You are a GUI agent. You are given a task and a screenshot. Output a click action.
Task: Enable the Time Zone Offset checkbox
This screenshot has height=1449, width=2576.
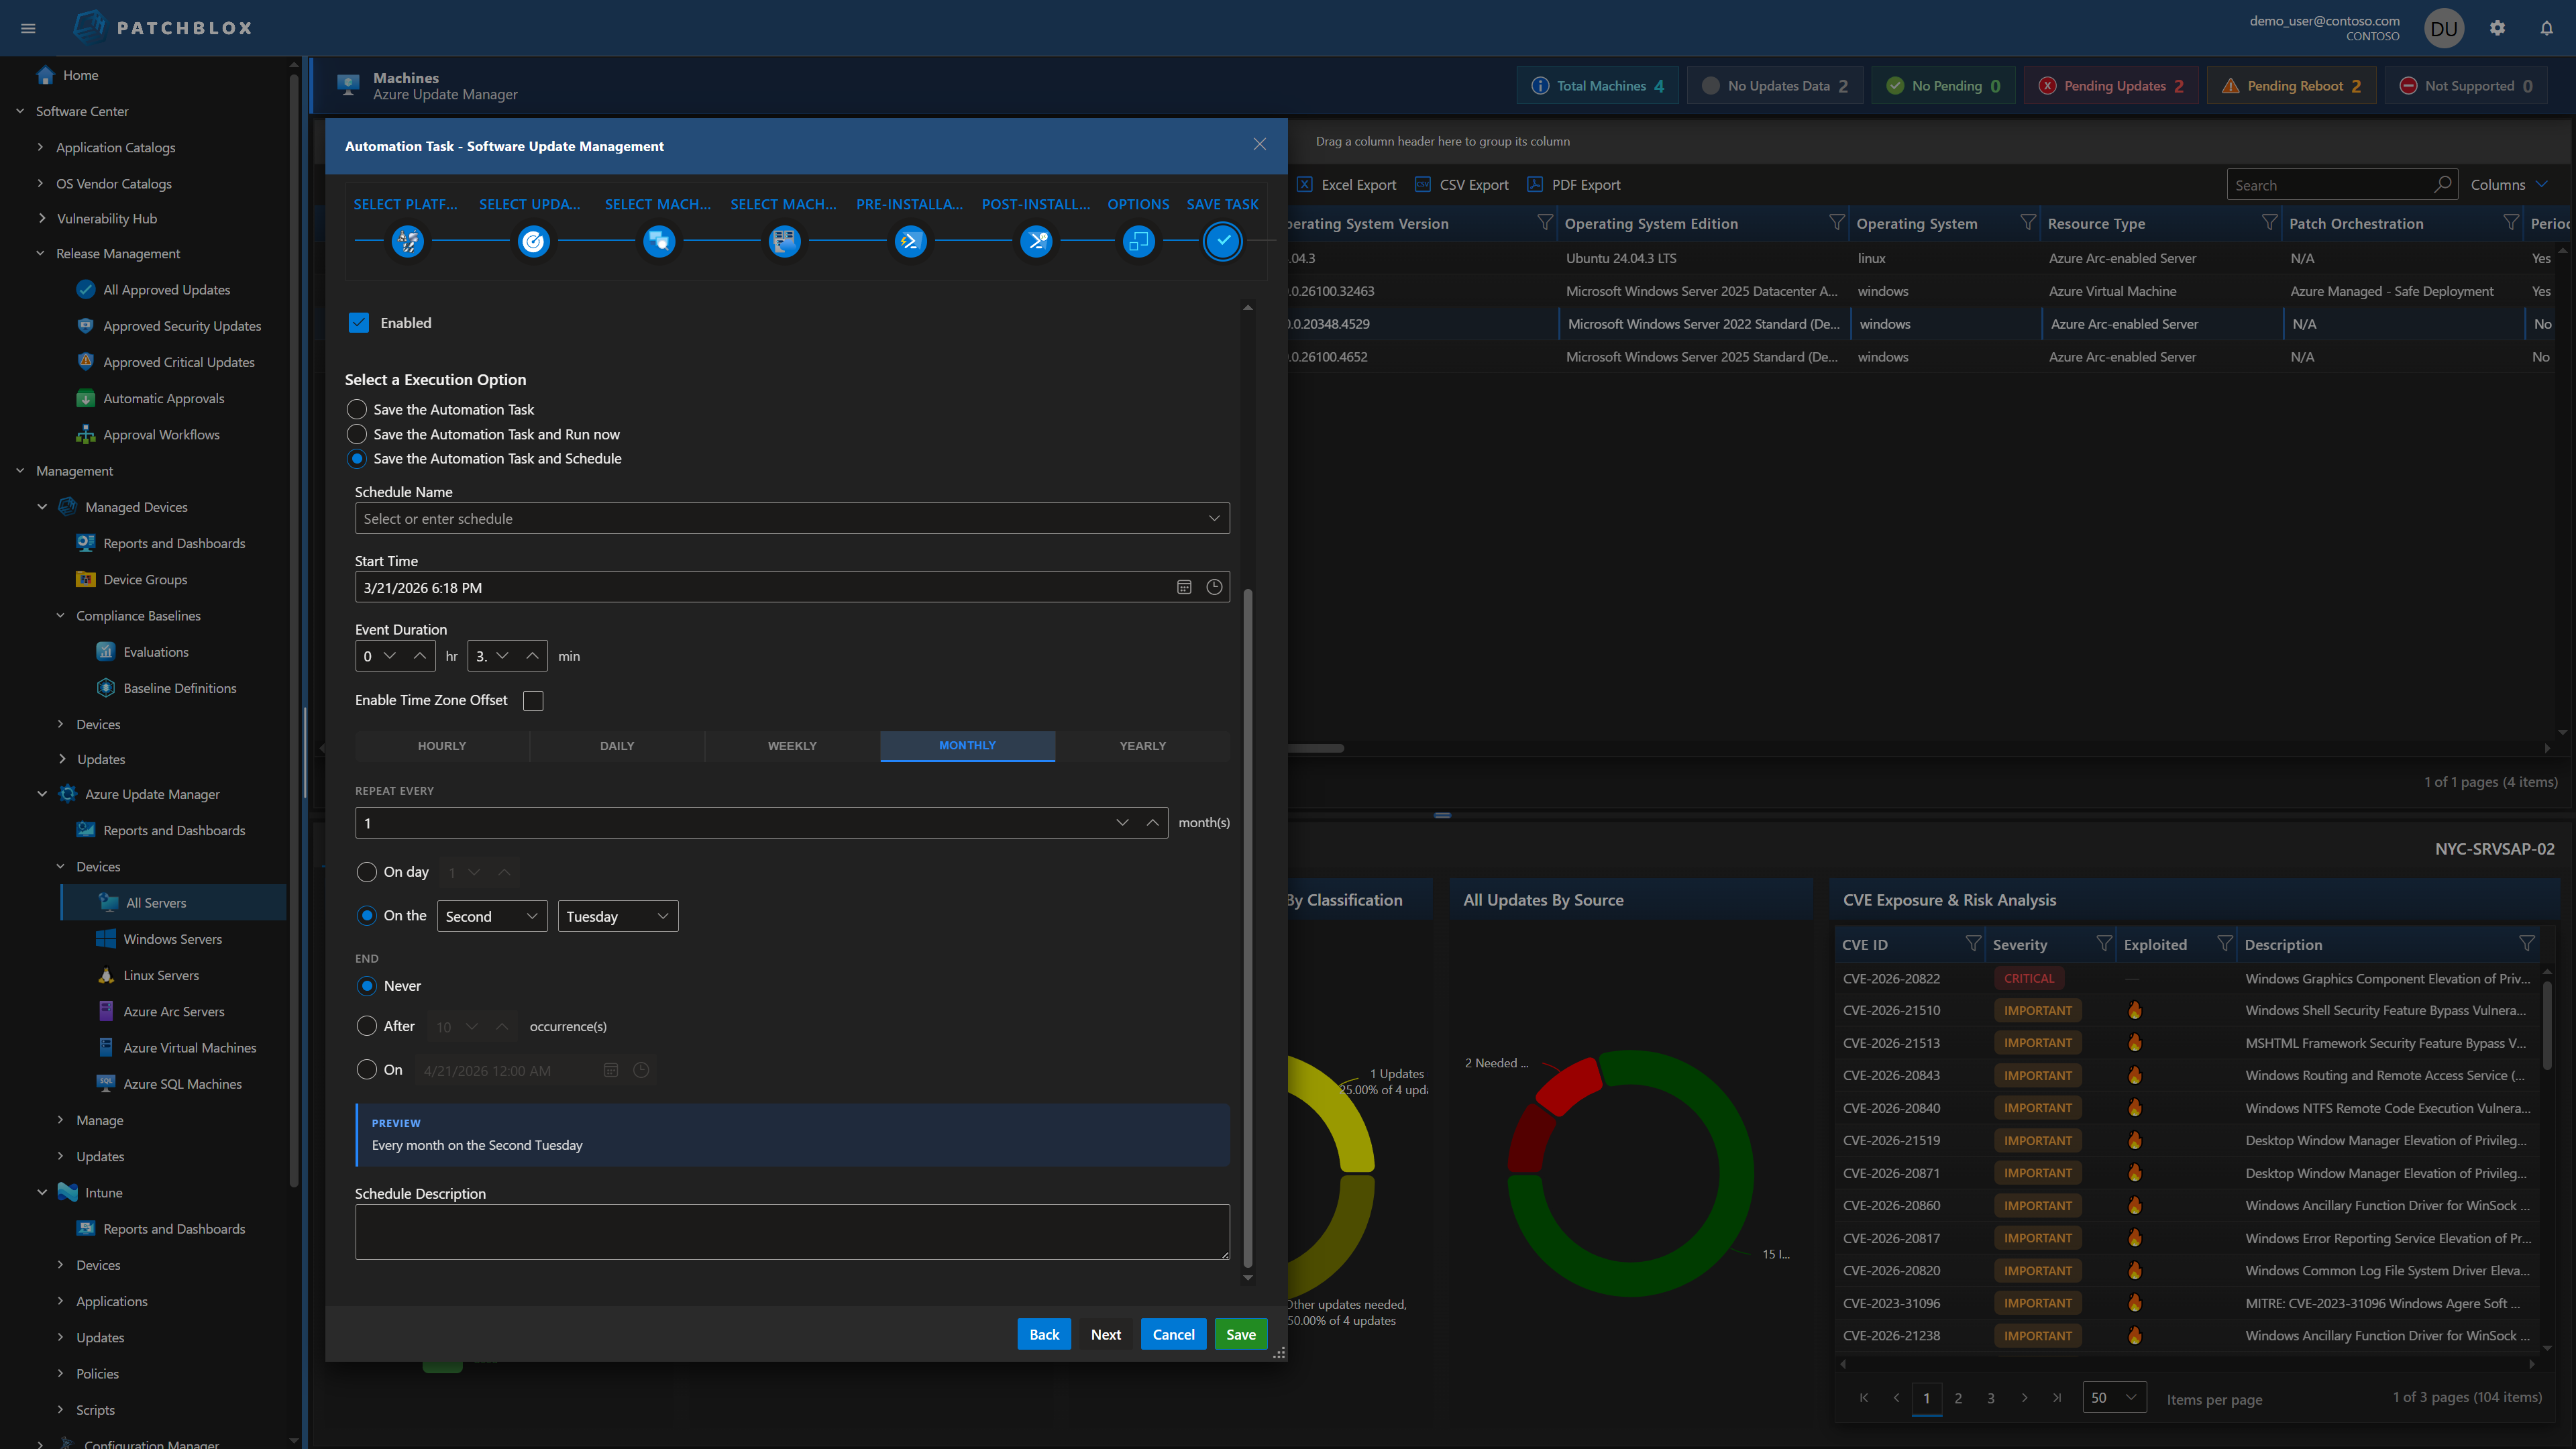(x=533, y=700)
